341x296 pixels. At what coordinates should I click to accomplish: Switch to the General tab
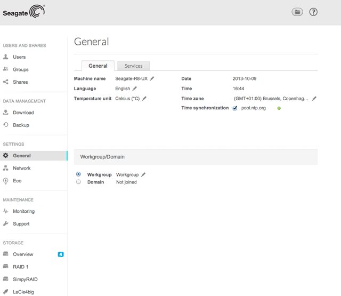[x=98, y=66]
